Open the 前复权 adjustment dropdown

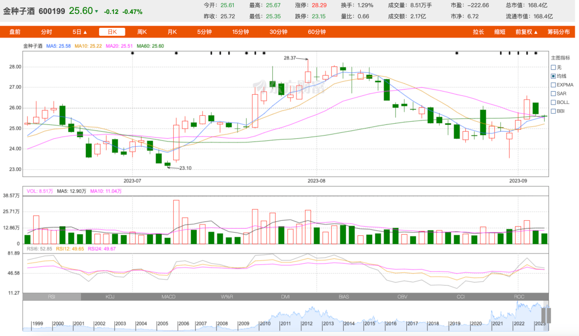click(526, 32)
